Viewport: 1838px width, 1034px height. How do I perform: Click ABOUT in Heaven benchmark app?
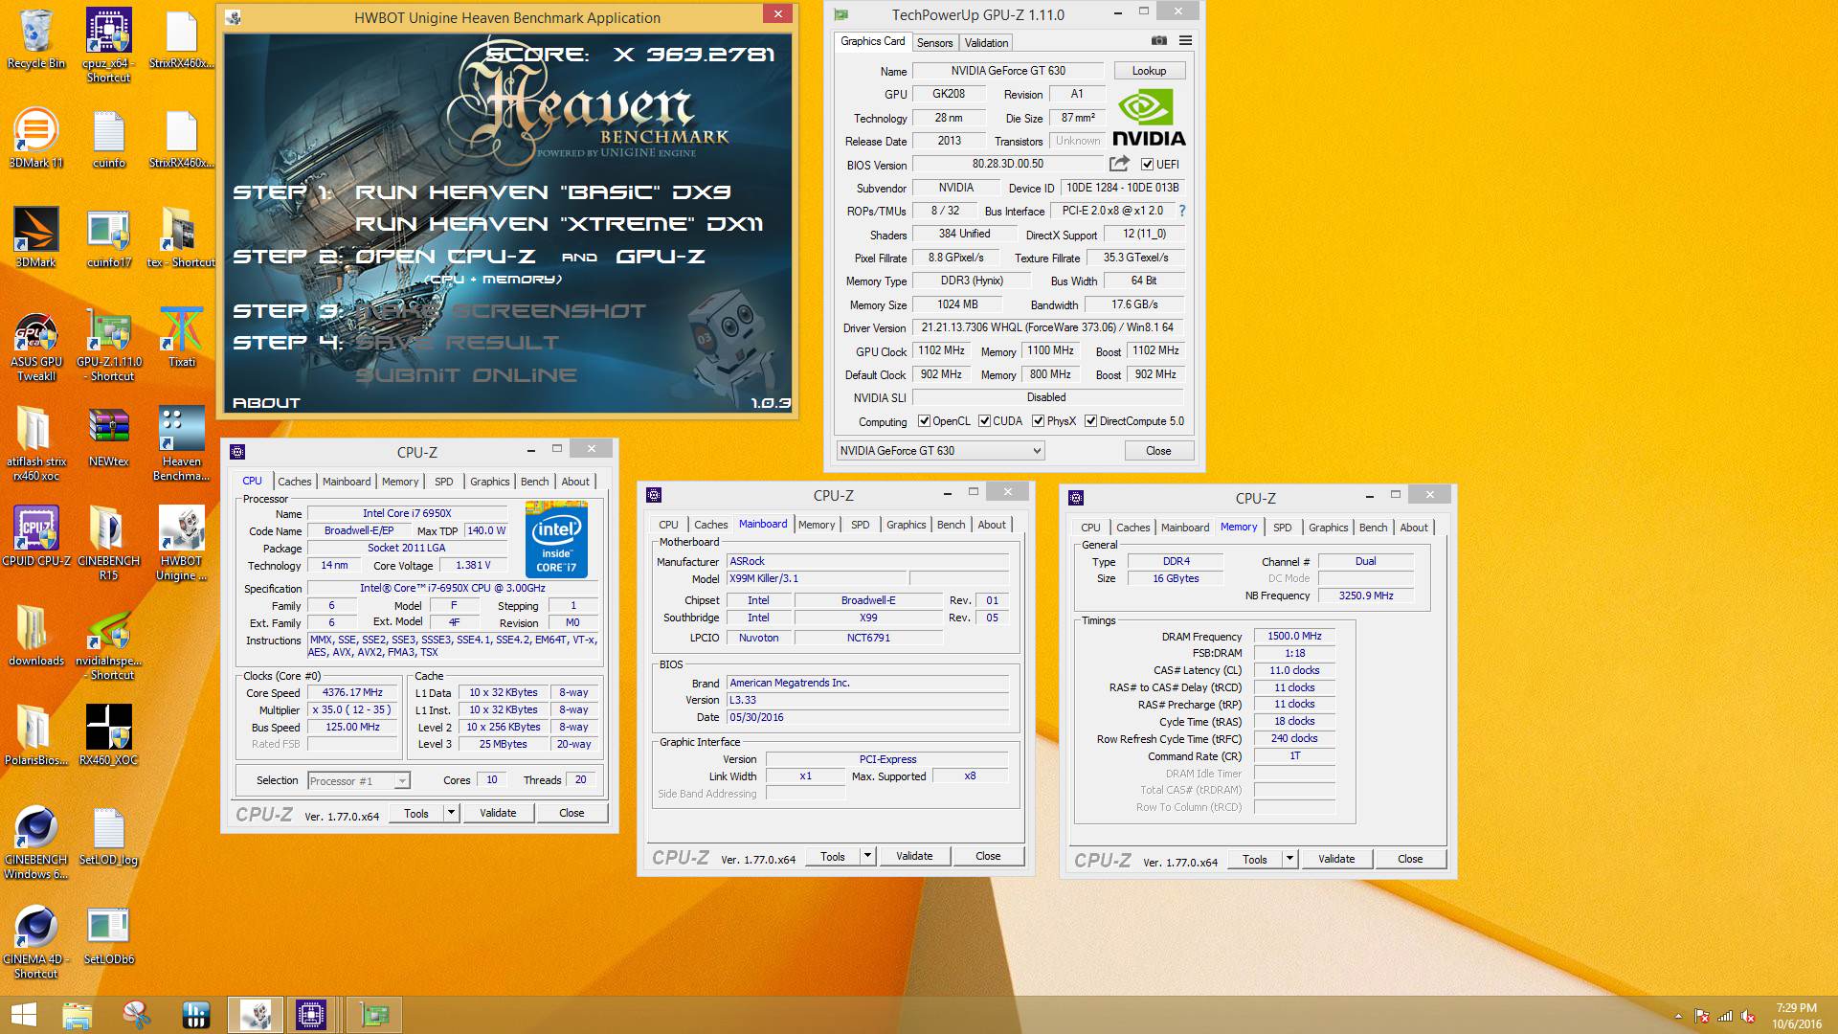266,403
